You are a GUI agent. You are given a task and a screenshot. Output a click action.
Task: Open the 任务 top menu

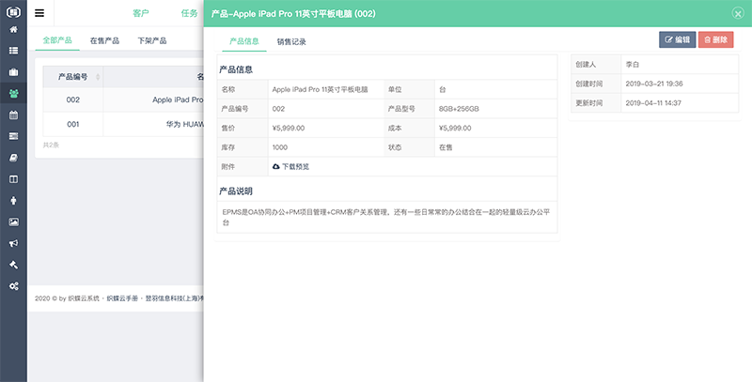click(x=189, y=13)
